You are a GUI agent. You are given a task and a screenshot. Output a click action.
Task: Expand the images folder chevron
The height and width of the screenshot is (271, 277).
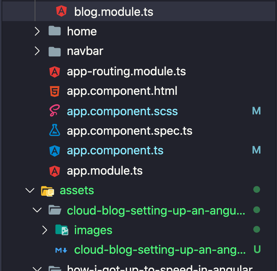pyautogui.click(x=44, y=230)
